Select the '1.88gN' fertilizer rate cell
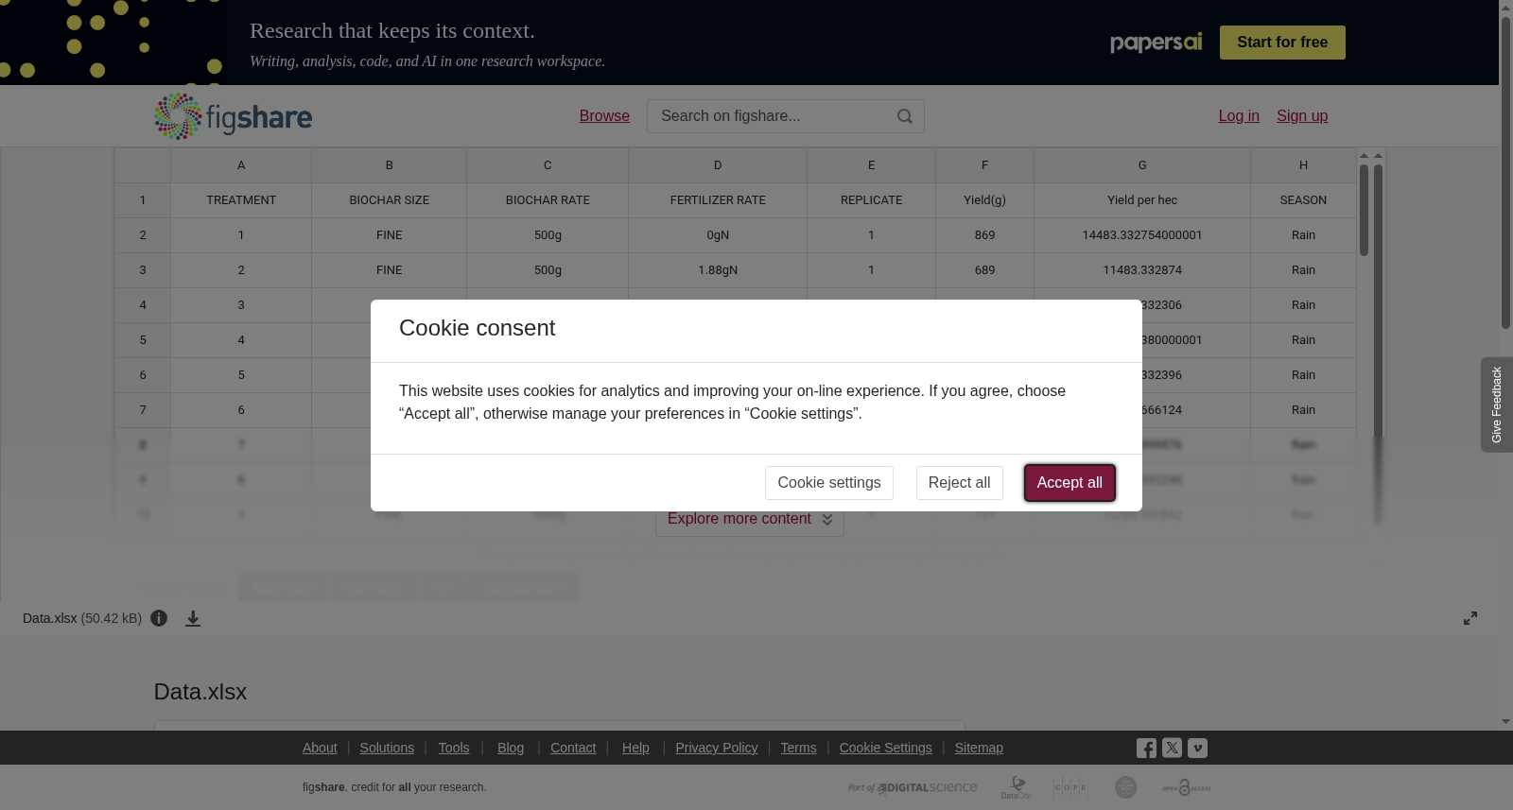1513x810 pixels. pos(718,270)
